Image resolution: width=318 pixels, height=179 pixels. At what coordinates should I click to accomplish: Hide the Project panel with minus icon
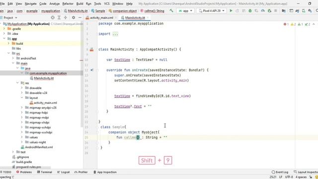click(x=80, y=18)
